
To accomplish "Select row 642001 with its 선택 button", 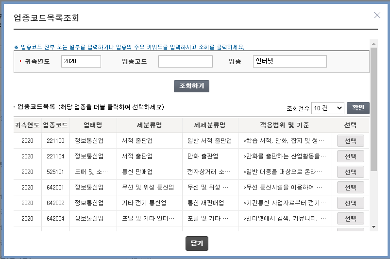I will (351, 188).
